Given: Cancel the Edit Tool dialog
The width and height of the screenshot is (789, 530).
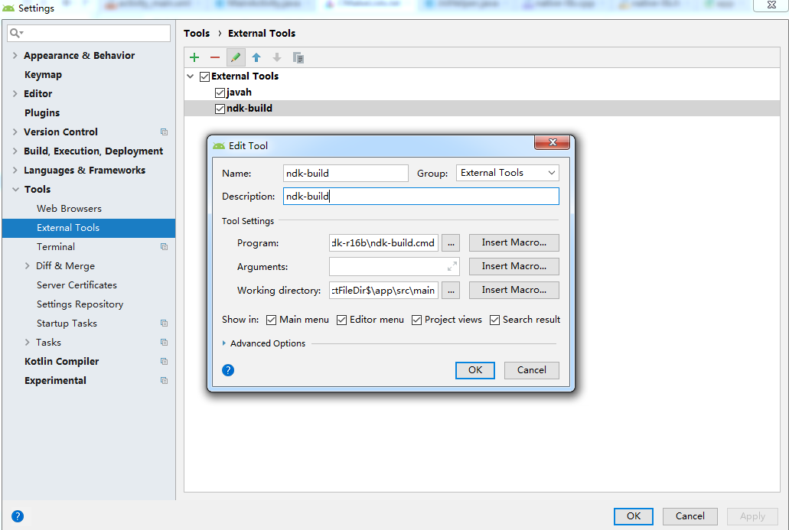Looking at the screenshot, I should click(x=531, y=370).
